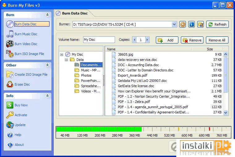Image resolution: width=235 pixels, height=157 pixels.
Task: Select the file GetData Site license.doc
Action: pyautogui.click(x=136, y=86)
